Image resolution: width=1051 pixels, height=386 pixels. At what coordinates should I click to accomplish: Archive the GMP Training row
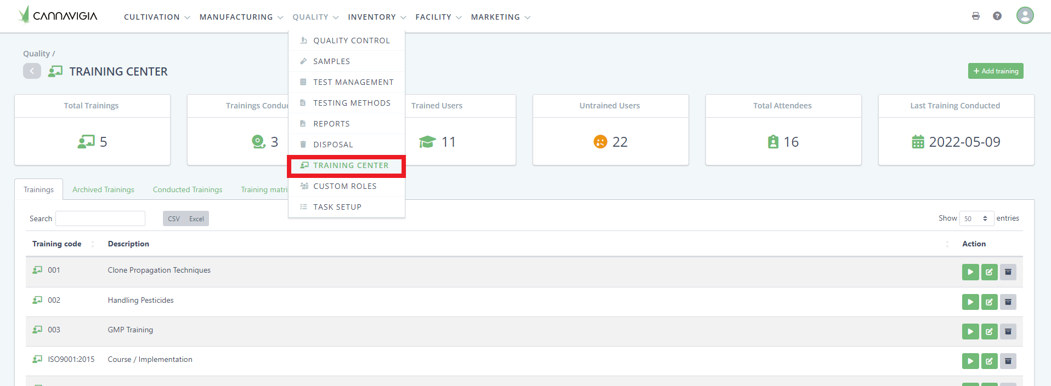click(1008, 331)
